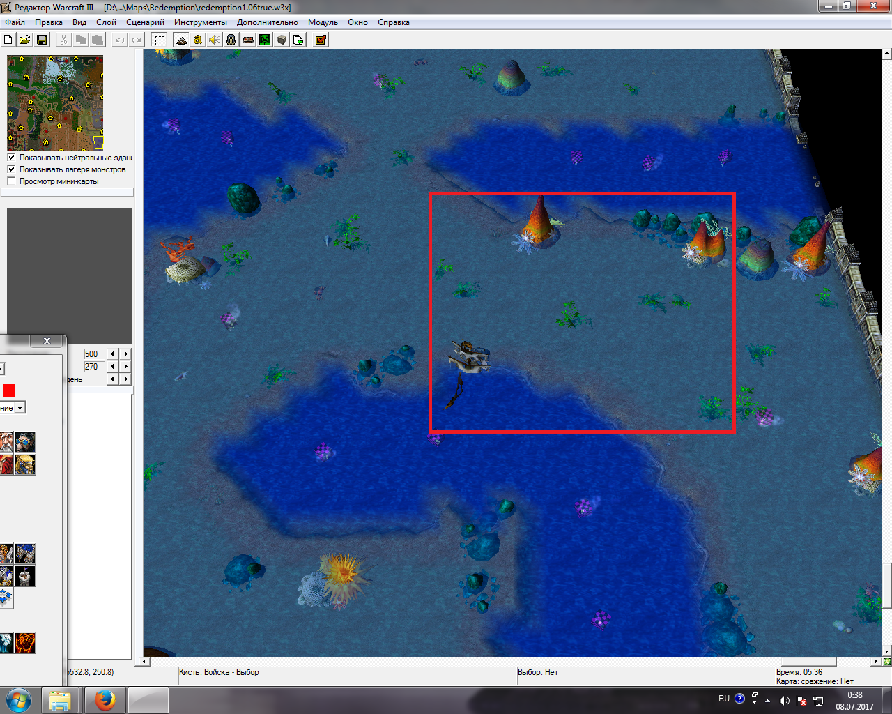892x714 pixels.
Task: Click the Copy toolbar icon
Action: tap(81, 40)
